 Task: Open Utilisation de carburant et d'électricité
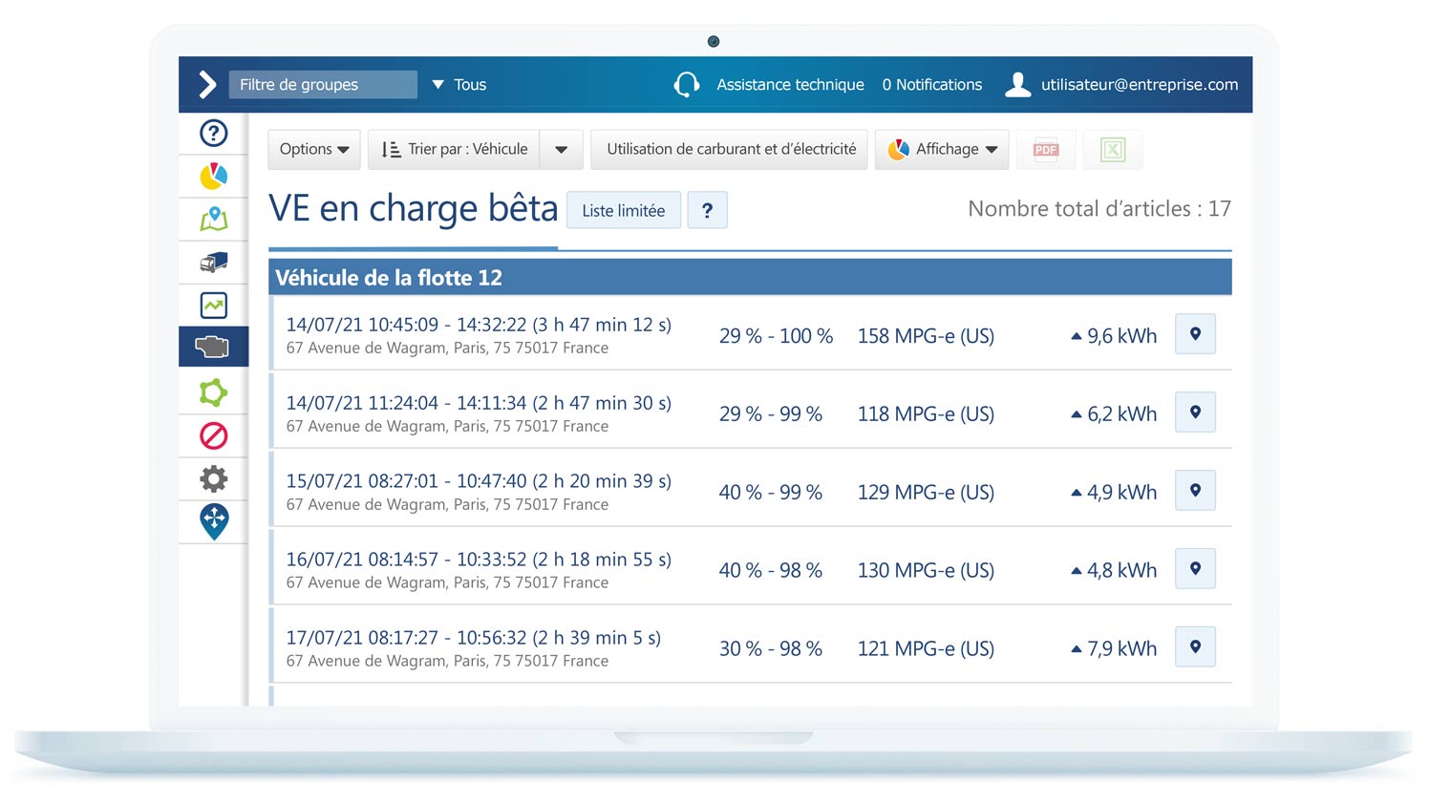pos(730,150)
